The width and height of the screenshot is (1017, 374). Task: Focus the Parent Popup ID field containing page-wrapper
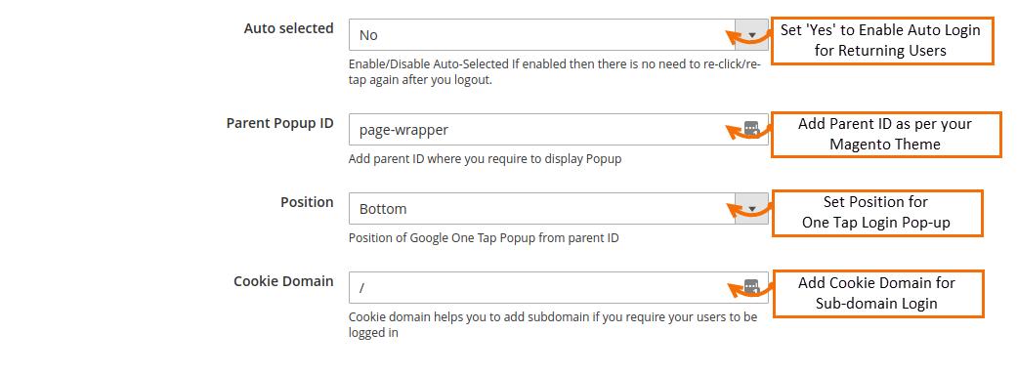click(x=559, y=129)
